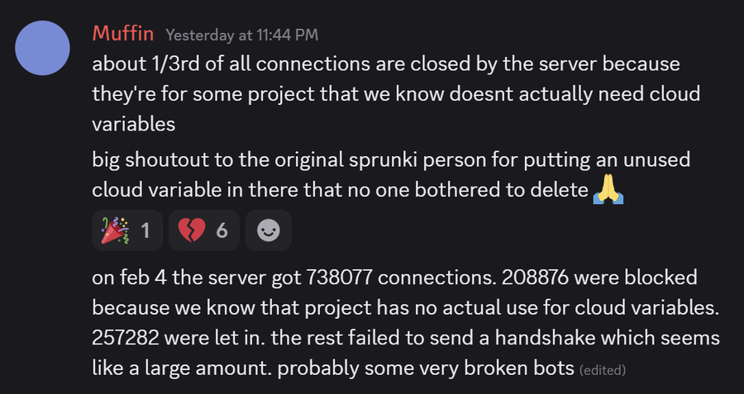The width and height of the screenshot is (744, 394).
Task: Click the reaction count of 1
Action: point(145,231)
